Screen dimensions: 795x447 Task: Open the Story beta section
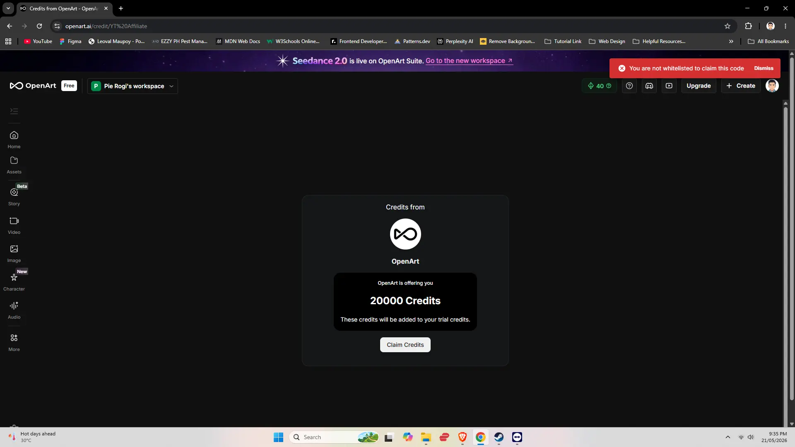pyautogui.click(x=14, y=197)
